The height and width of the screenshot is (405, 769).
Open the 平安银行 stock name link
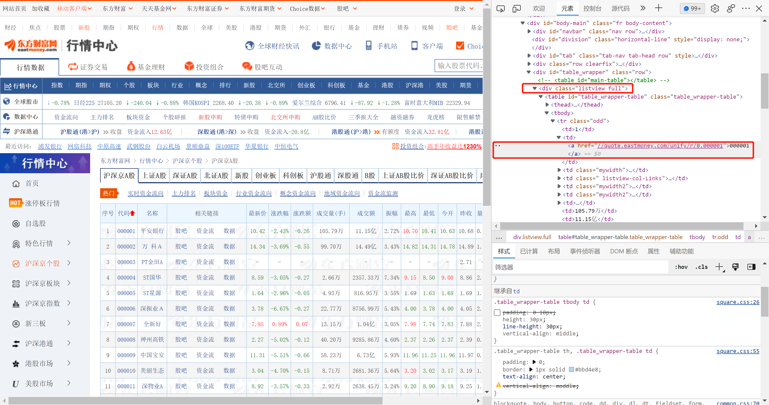152,231
